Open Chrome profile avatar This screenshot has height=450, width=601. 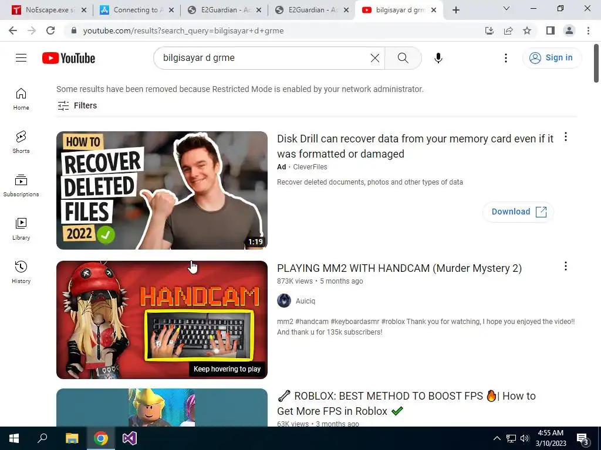point(569,30)
